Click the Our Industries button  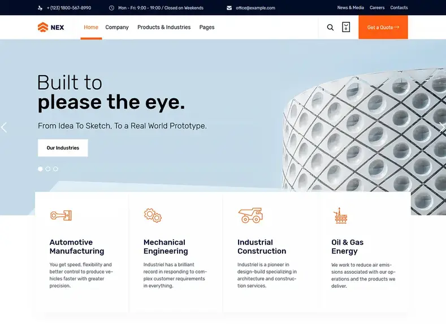63,148
